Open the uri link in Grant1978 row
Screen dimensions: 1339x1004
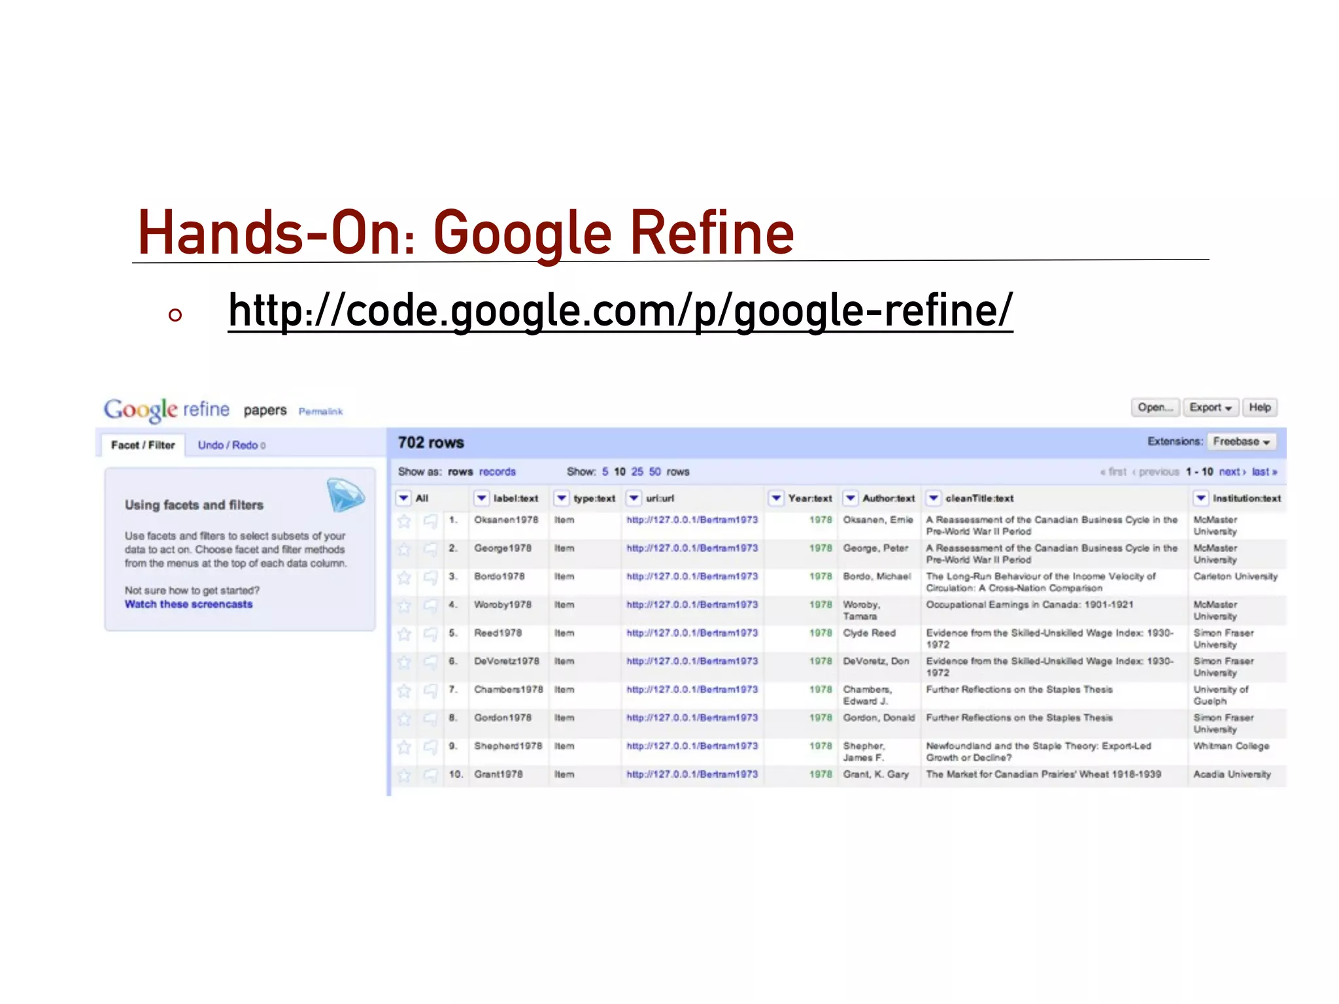tap(692, 775)
